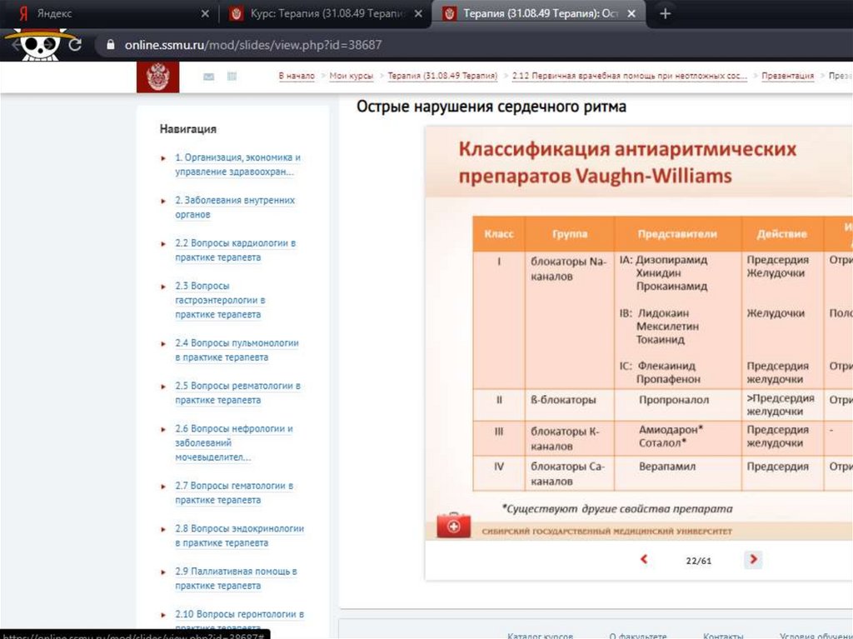The width and height of the screenshot is (853, 639).
Task: Close the 'Курс: Терапия' tab
Action: click(418, 13)
